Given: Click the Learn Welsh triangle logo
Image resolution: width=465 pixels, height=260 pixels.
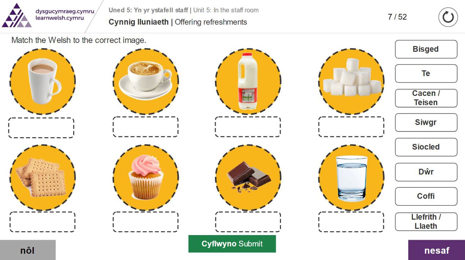Looking at the screenshot, I should point(17,16).
